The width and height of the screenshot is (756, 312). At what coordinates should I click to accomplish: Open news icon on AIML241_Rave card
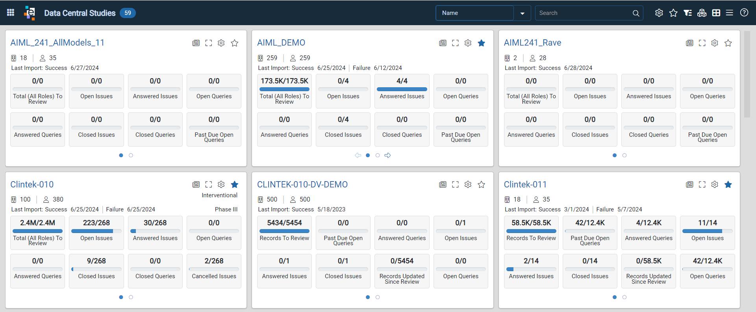tap(689, 43)
